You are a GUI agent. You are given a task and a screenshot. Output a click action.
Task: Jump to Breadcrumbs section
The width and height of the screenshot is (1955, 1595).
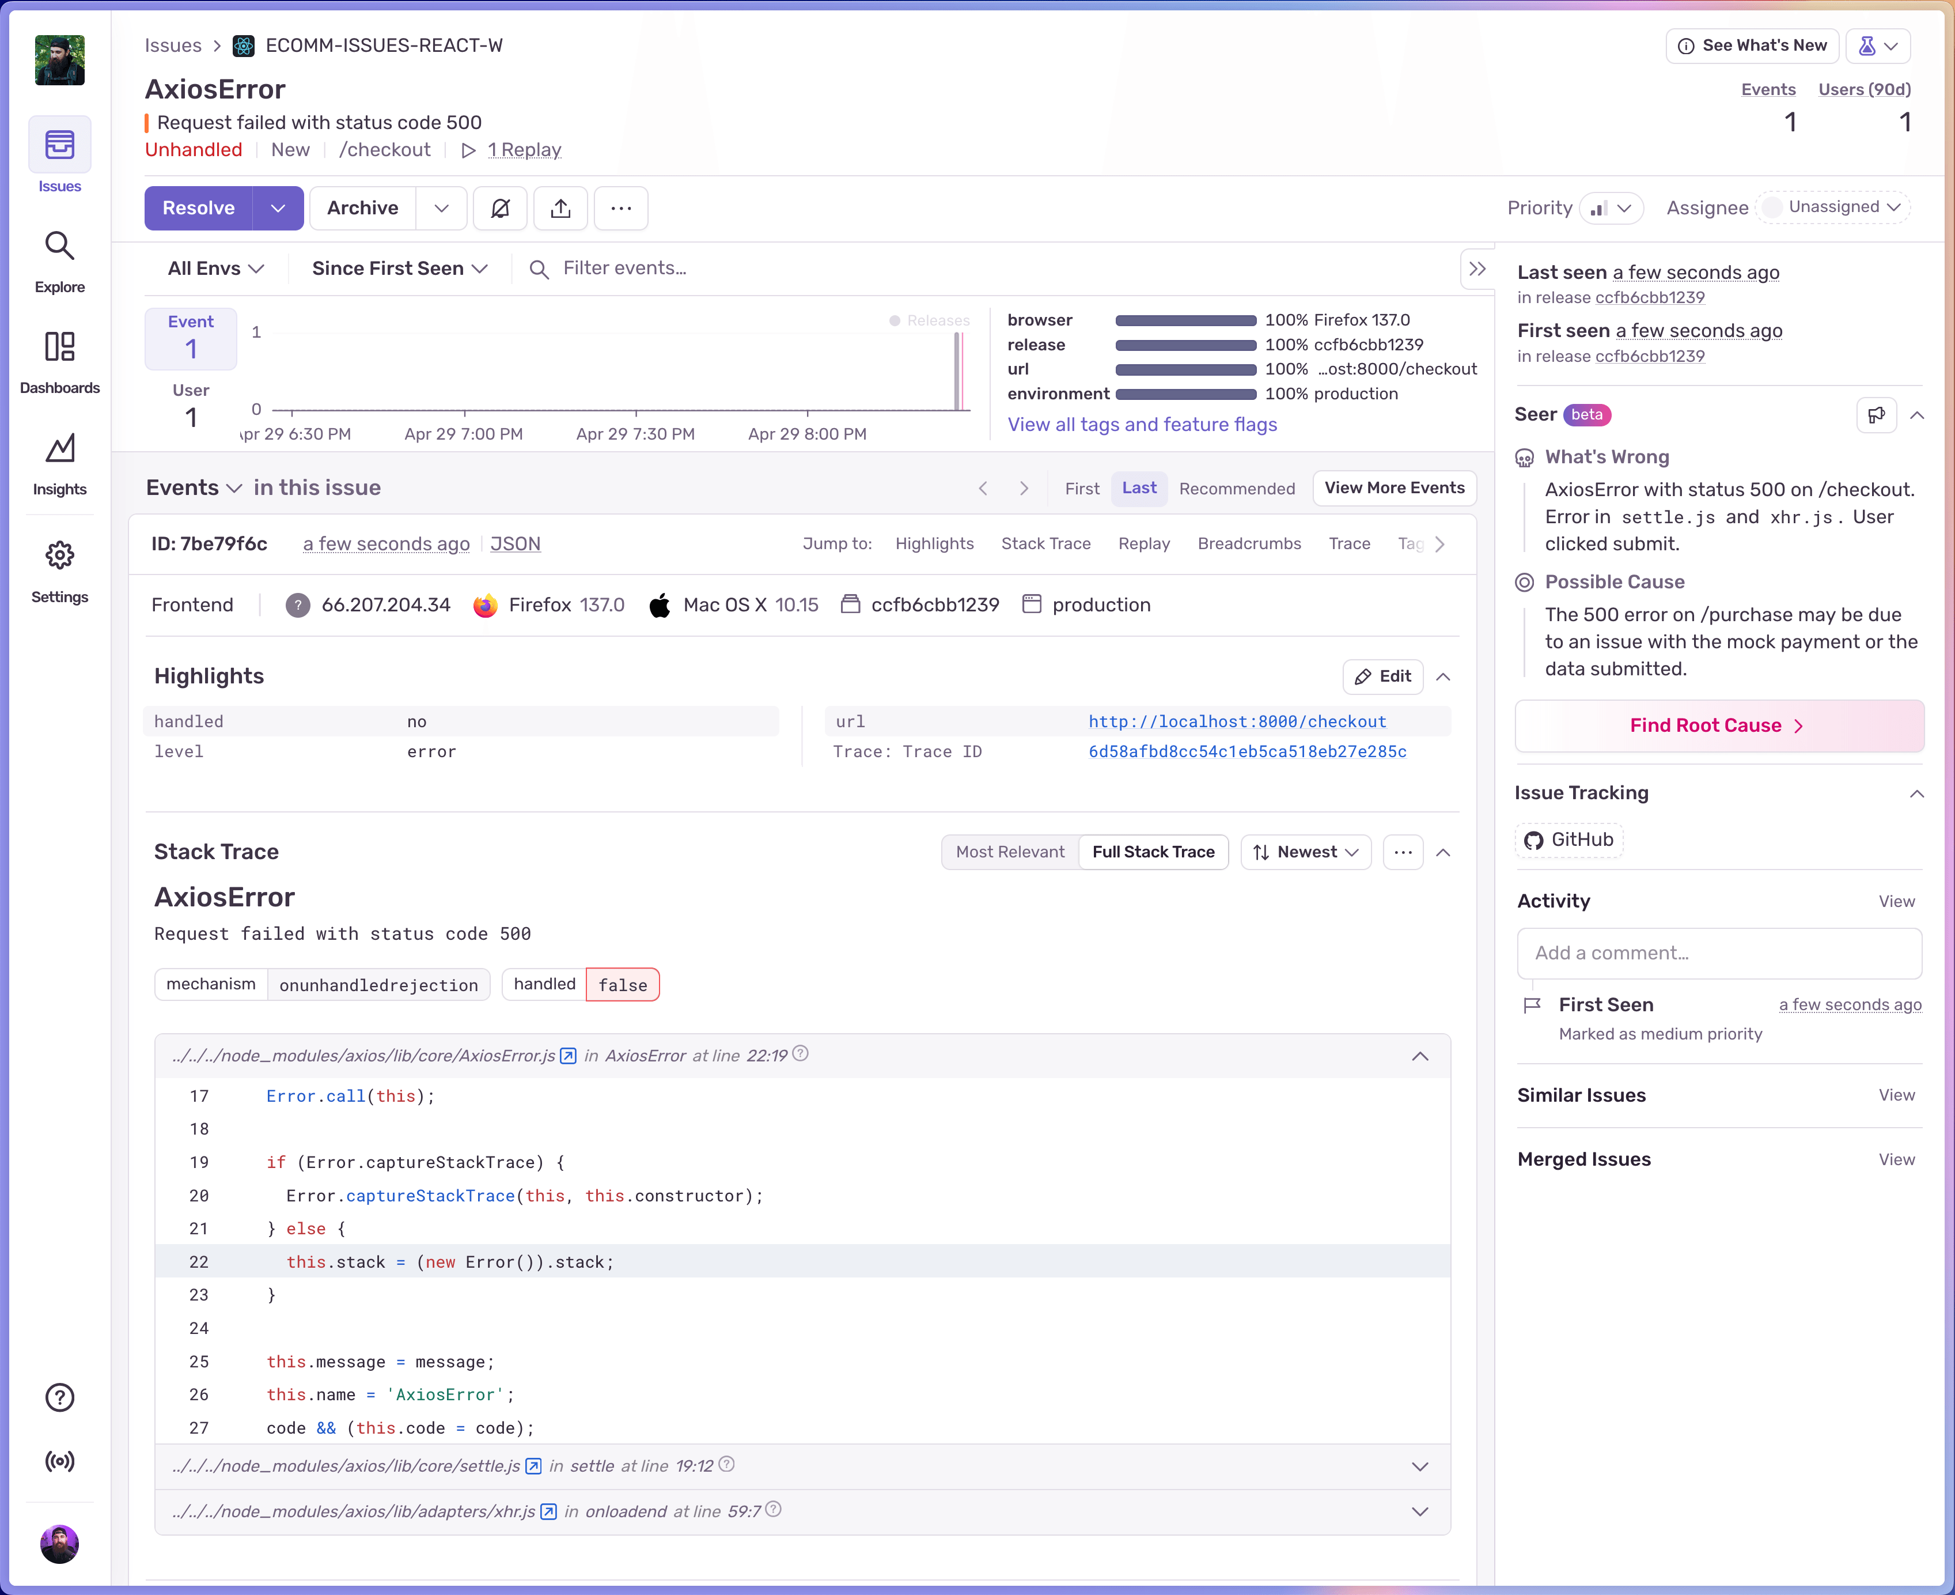(x=1249, y=544)
